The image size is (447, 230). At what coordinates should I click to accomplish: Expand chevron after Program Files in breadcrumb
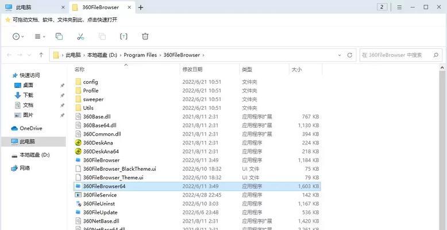click(x=160, y=55)
